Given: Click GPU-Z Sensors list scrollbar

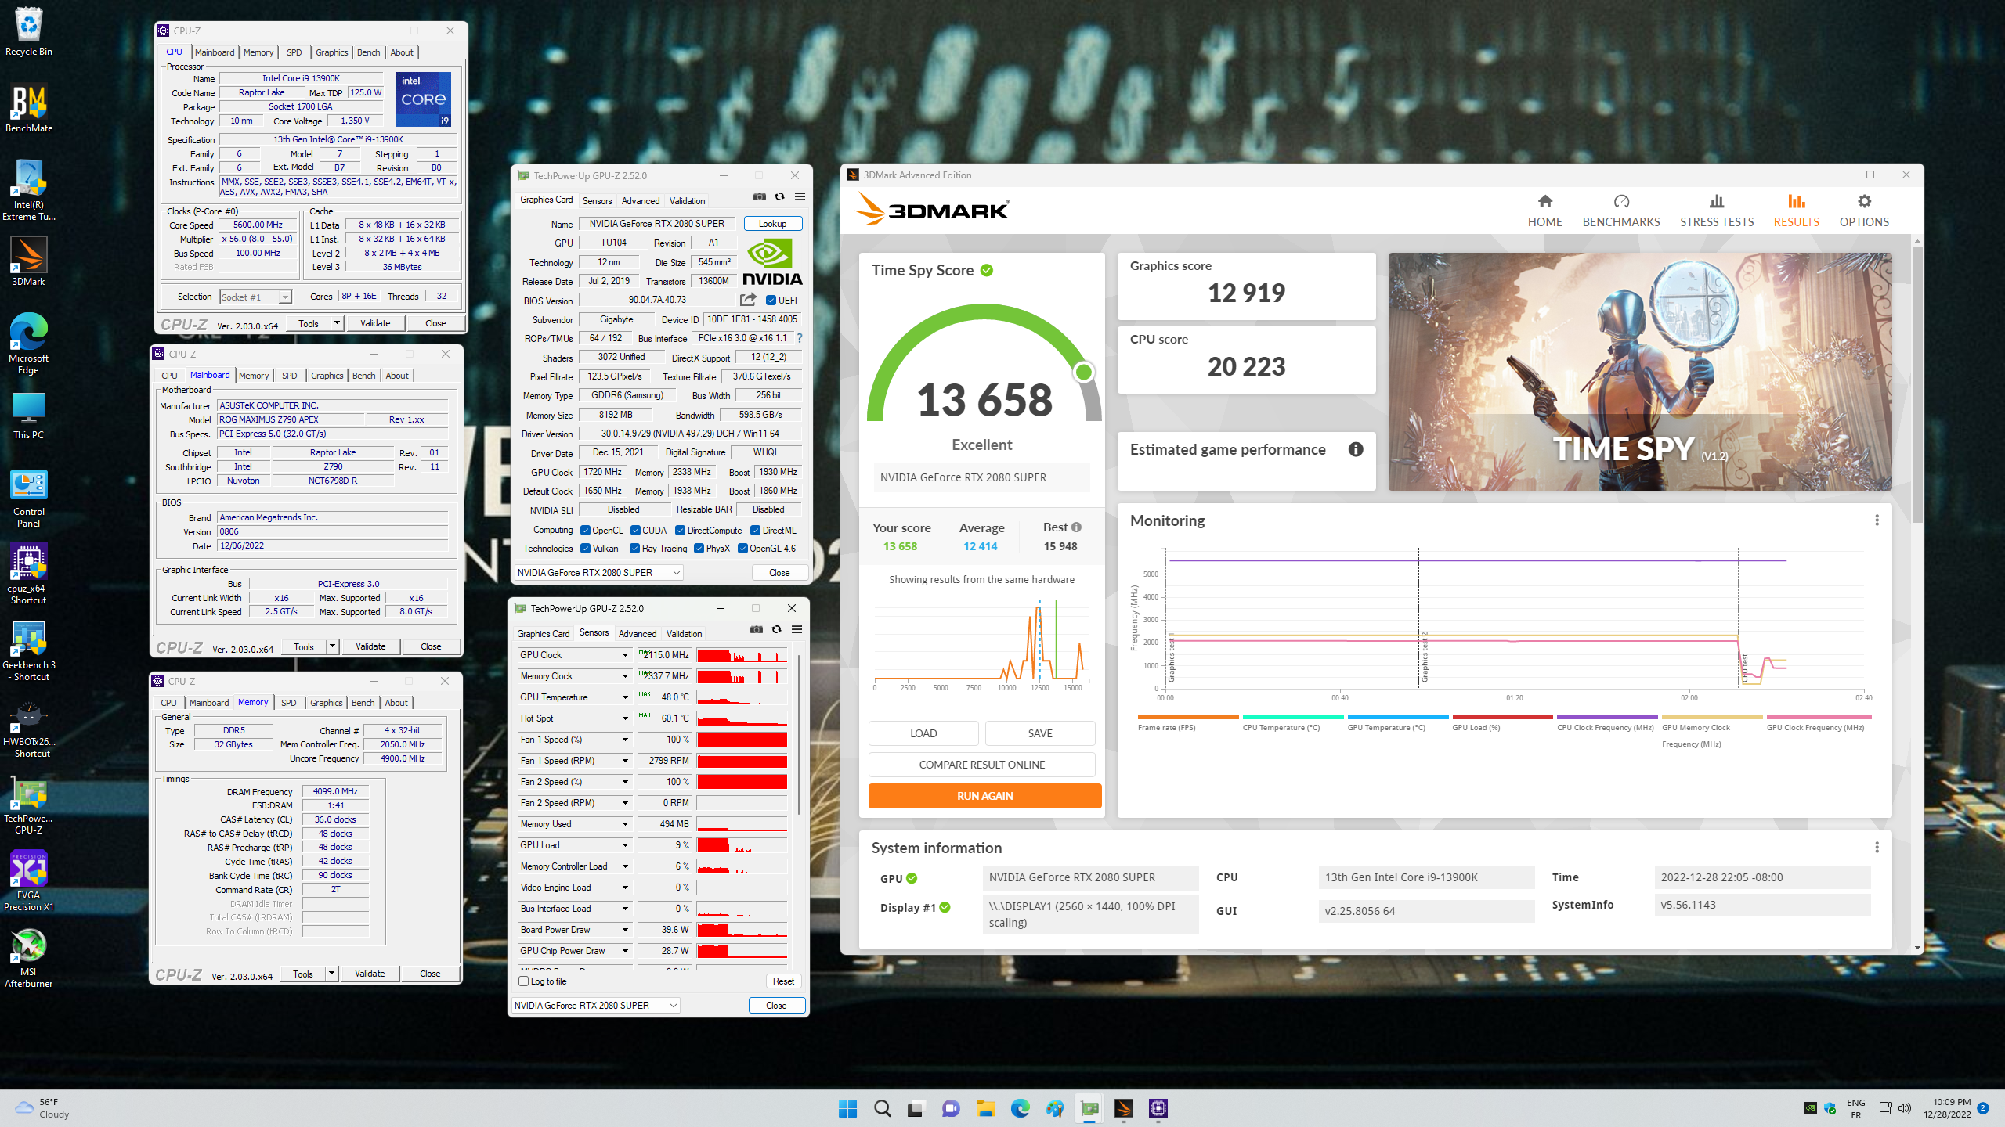Looking at the screenshot, I should coord(797,733).
